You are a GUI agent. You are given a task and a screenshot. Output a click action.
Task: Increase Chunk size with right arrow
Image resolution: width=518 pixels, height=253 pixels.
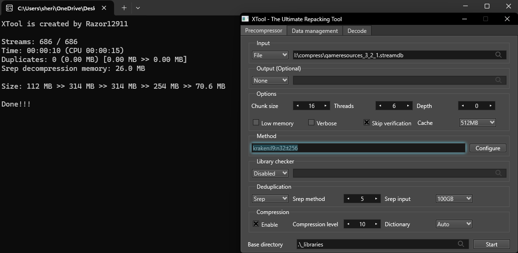(326, 106)
